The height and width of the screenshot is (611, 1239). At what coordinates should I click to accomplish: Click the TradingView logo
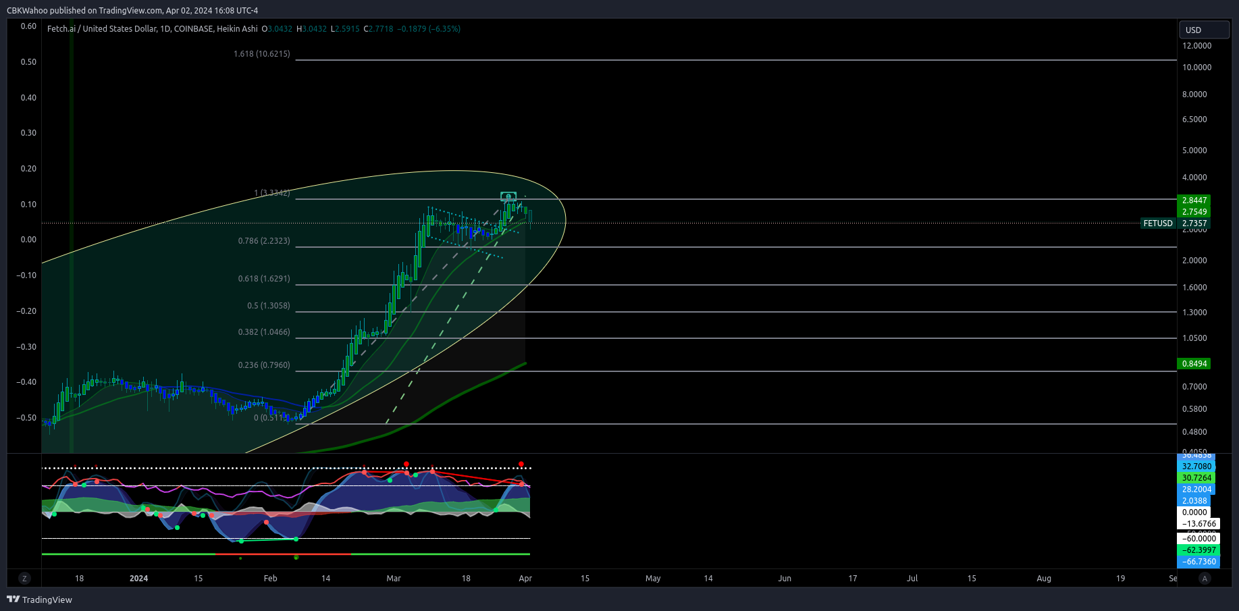click(x=39, y=600)
